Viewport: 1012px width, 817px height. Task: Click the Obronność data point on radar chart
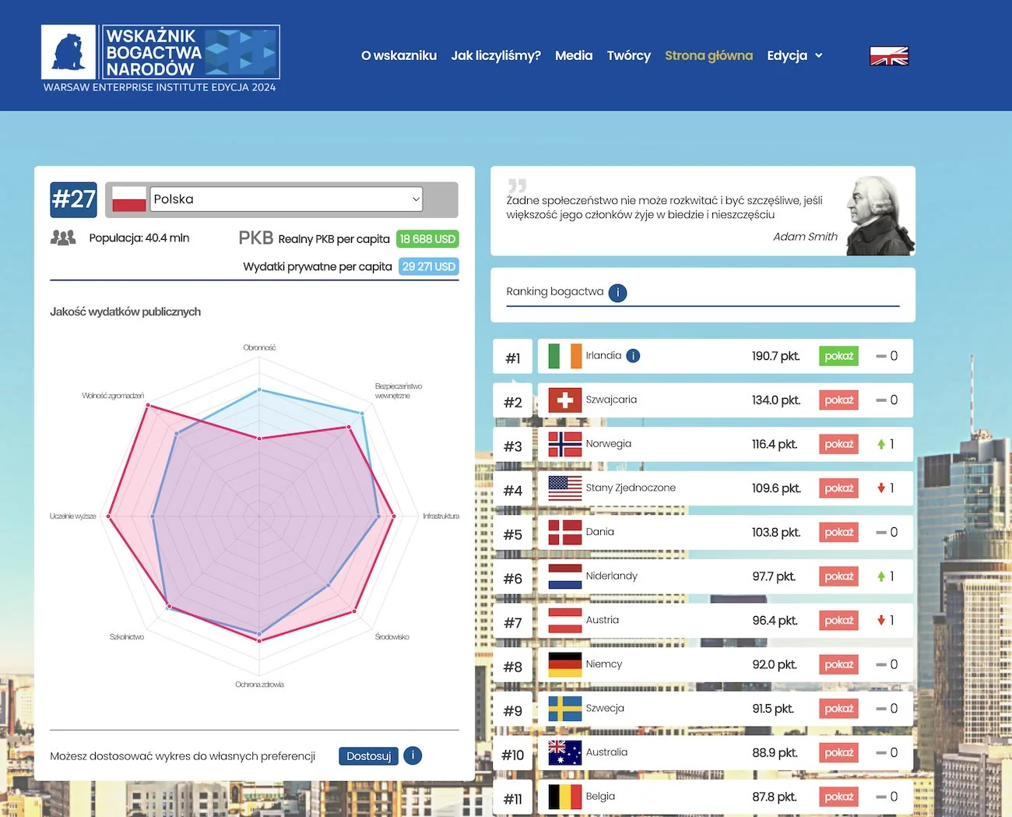tap(259, 389)
